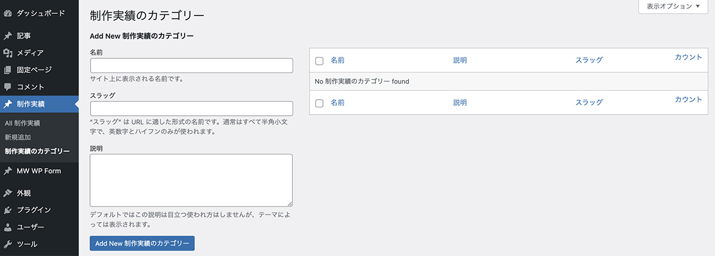Click inside the 説明 textarea
The height and width of the screenshot is (256, 715).
(x=191, y=180)
